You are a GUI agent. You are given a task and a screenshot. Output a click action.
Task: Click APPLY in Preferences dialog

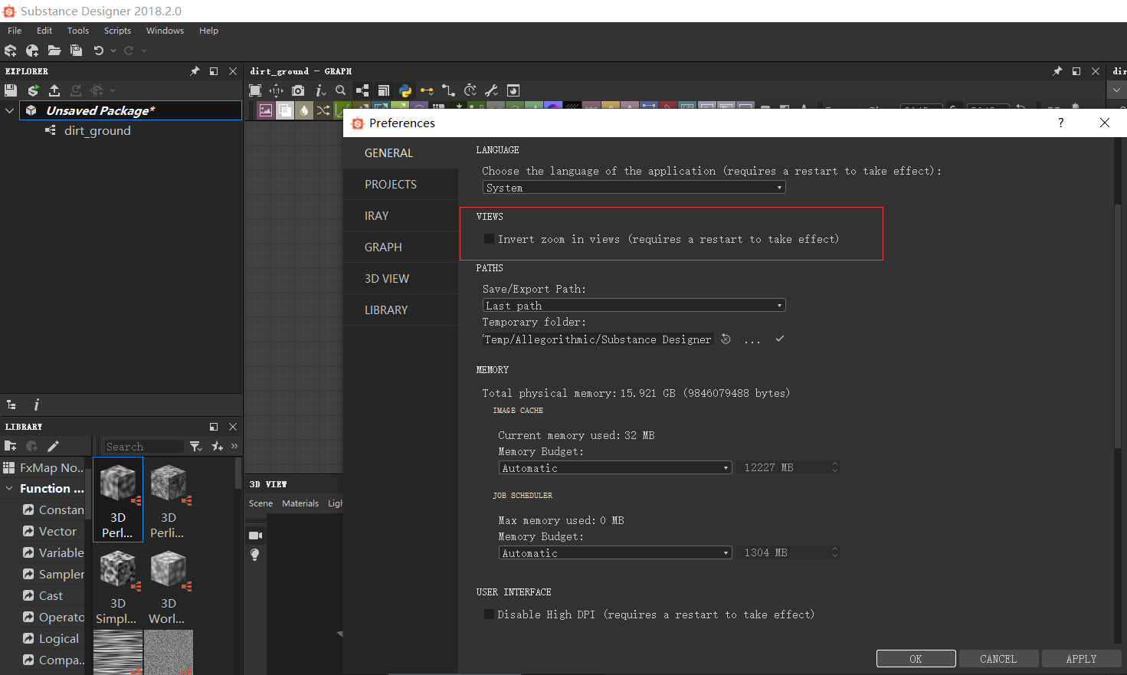point(1081,659)
